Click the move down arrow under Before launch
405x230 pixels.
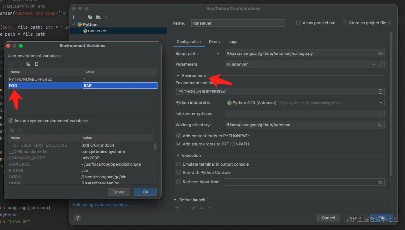(x=210, y=208)
